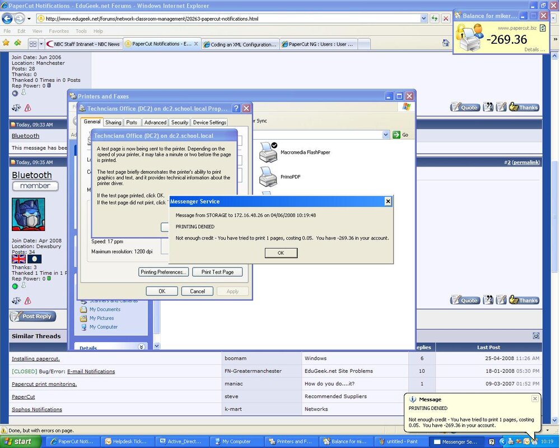560x448 pixels.
Task: Switch to the Device Settings tab
Action: coord(209,122)
